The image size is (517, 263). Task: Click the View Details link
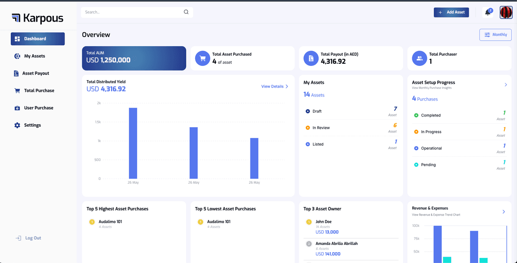click(x=274, y=87)
